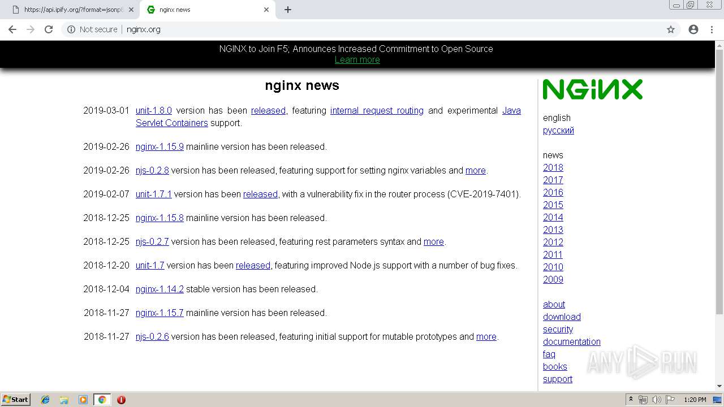Open the security page

tap(558, 330)
